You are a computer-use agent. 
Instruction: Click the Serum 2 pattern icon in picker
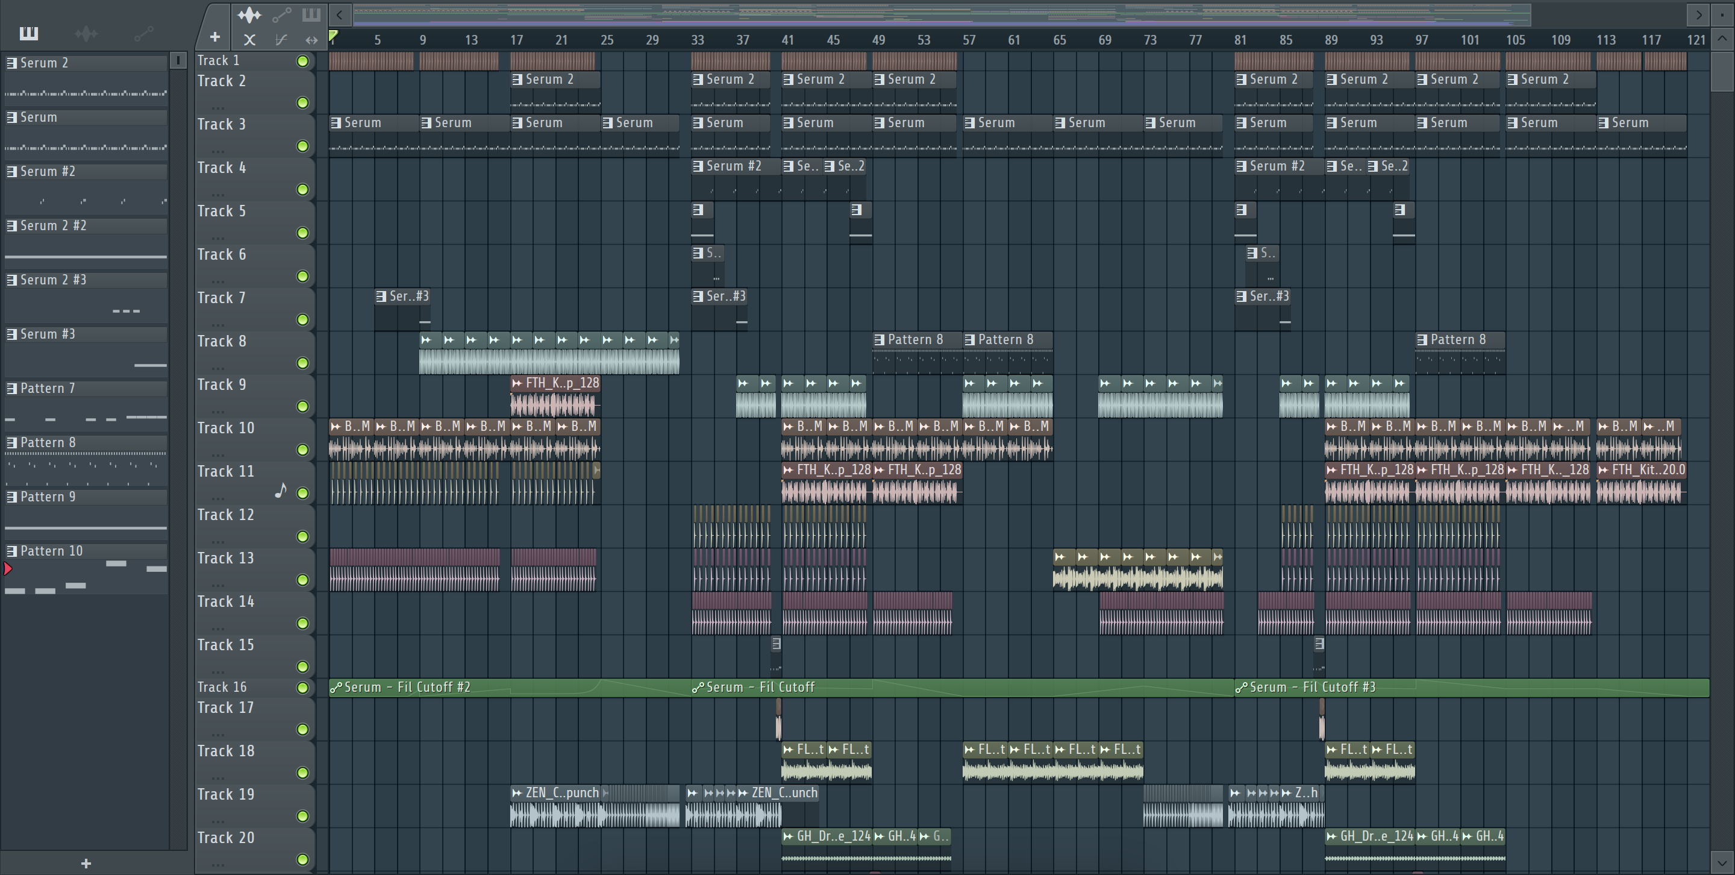[11, 63]
